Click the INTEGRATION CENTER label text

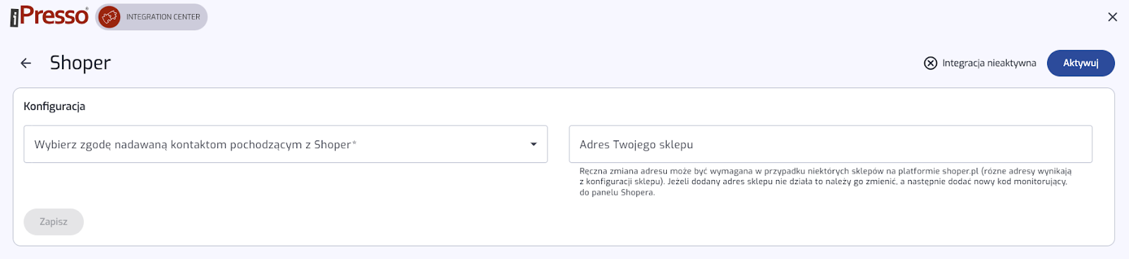pos(163,17)
